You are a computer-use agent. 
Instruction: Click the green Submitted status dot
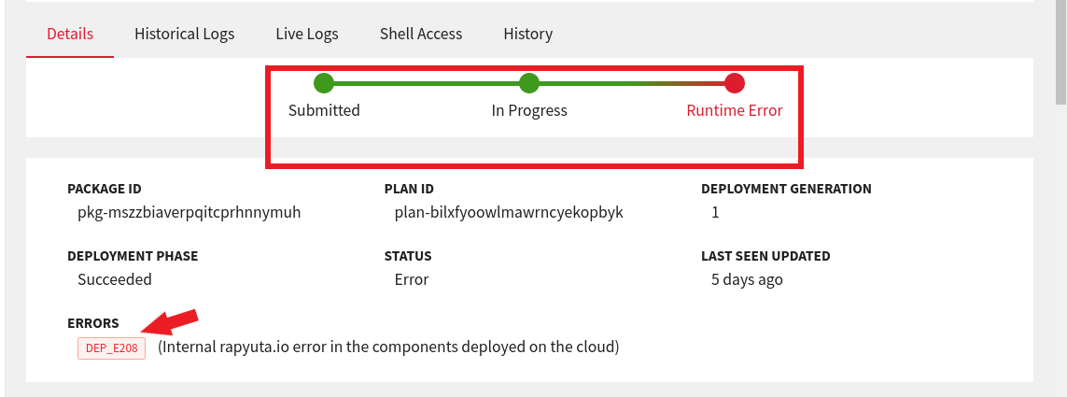(x=324, y=84)
